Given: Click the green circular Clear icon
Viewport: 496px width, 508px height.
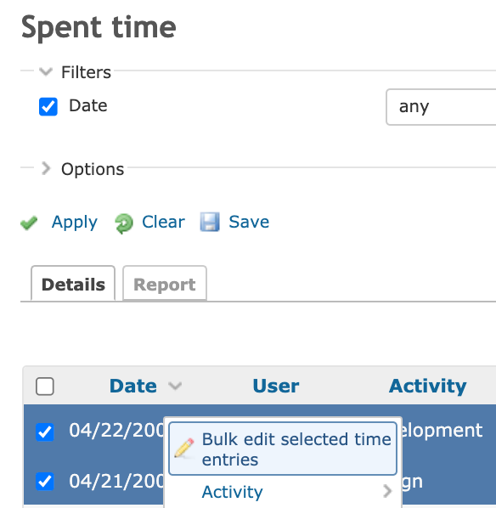Looking at the screenshot, I should [x=123, y=223].
